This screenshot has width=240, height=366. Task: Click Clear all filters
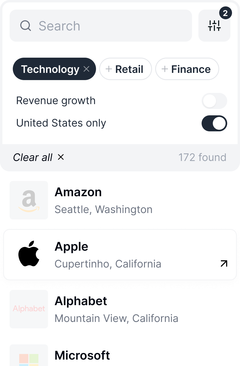point(33,158)
